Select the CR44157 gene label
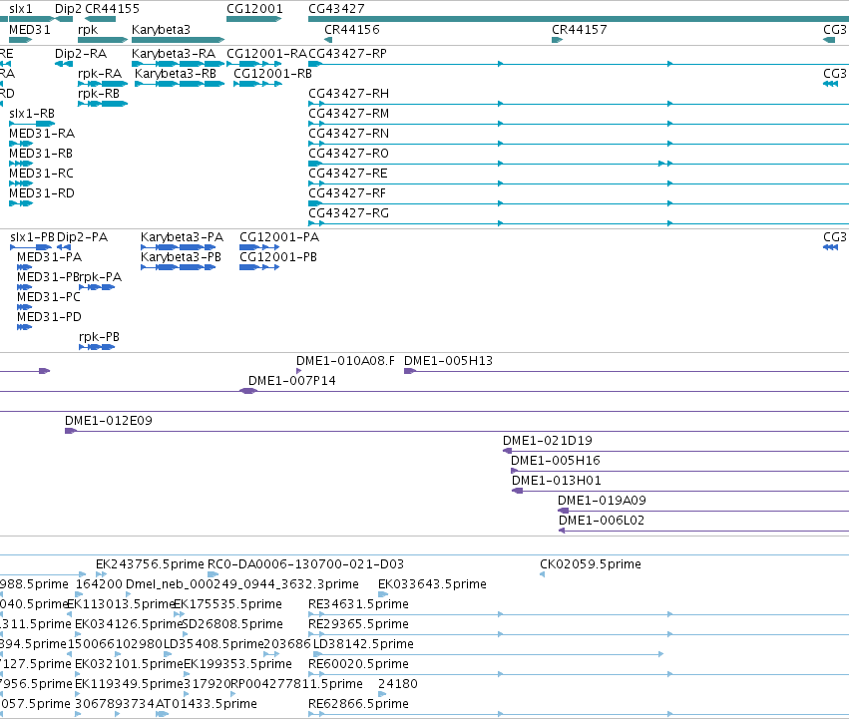The image size is (849, 719). pos(580,30)
